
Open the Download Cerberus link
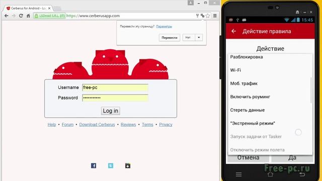[x=97, y=125]
